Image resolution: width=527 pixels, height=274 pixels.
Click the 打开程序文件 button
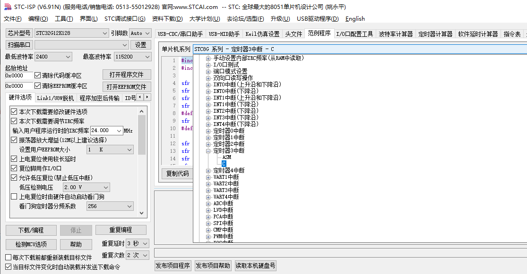126,75
